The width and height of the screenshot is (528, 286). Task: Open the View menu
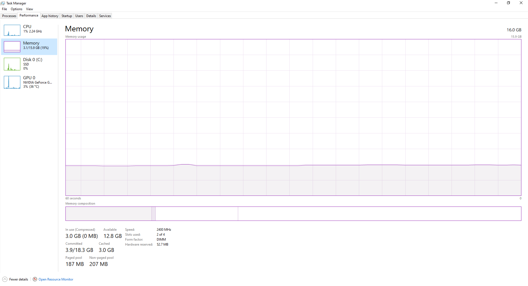click(29, 9)
